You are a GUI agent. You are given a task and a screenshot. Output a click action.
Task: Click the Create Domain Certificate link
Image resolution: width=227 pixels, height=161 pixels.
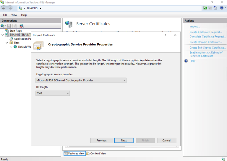(206, 42)
